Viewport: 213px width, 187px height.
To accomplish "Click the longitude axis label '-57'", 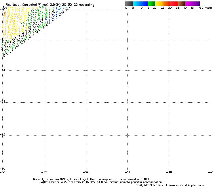I will pyautogui.click(x=44, y=172).
